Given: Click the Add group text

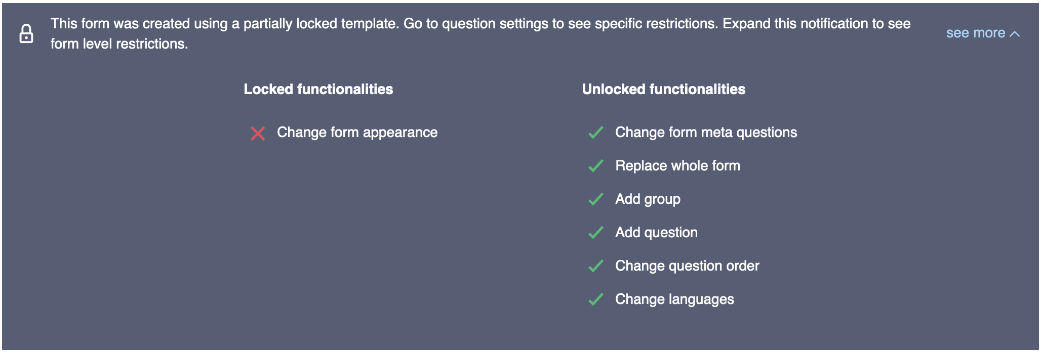Looking at the screenshot, I should [648, 199].
